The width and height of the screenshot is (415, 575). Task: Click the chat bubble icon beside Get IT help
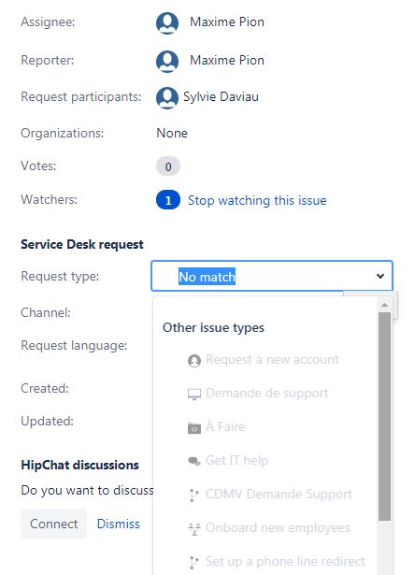(x=193, y=461)
